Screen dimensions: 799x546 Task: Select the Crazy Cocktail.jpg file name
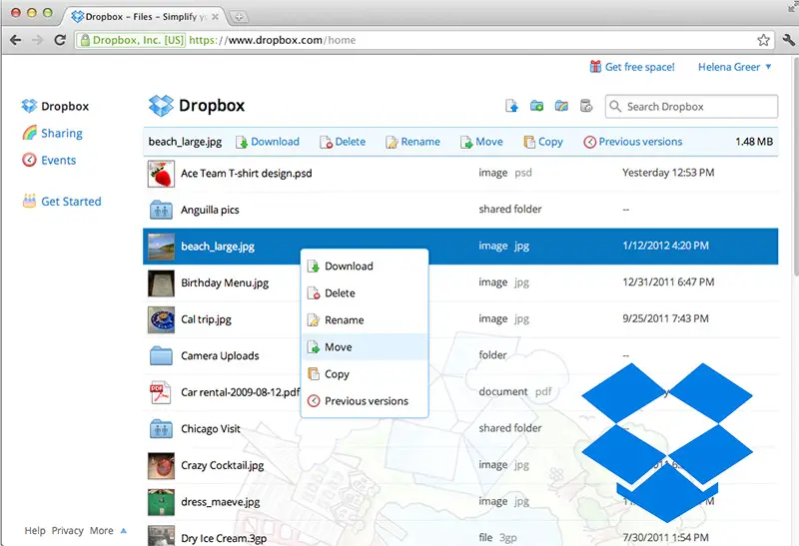tap(222, 465)
